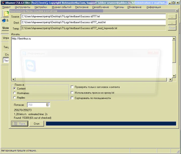
Task: Click the search area vertical scrollbar thumb
Action: click(x=174, y=51)
